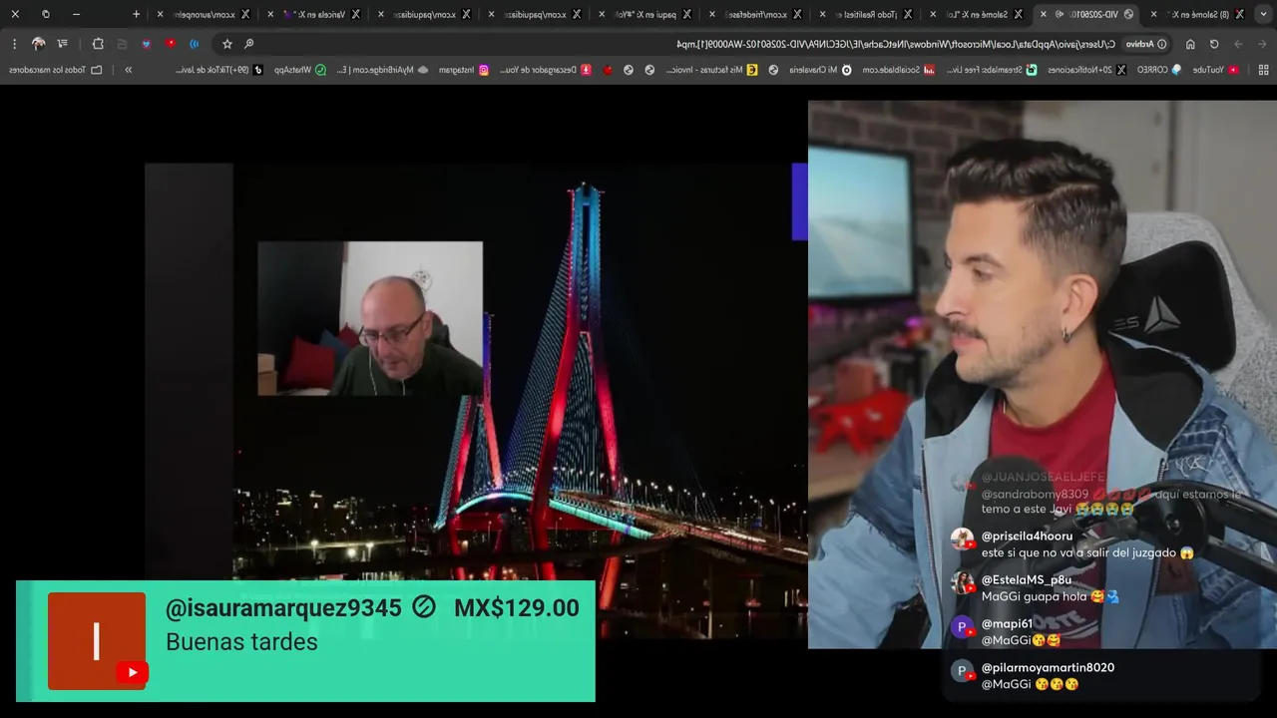Open the "MyAirBridge.com" bookmark

coord(382,70)
